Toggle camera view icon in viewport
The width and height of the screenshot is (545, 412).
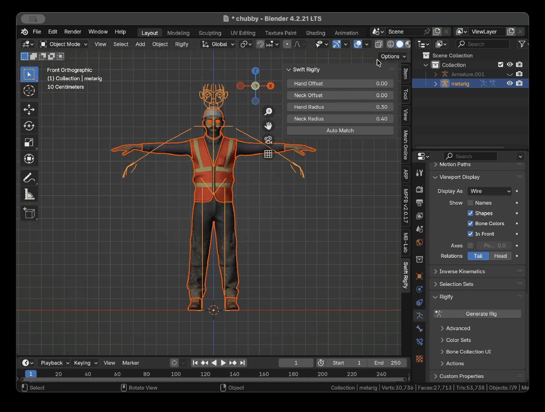point(268,140)
